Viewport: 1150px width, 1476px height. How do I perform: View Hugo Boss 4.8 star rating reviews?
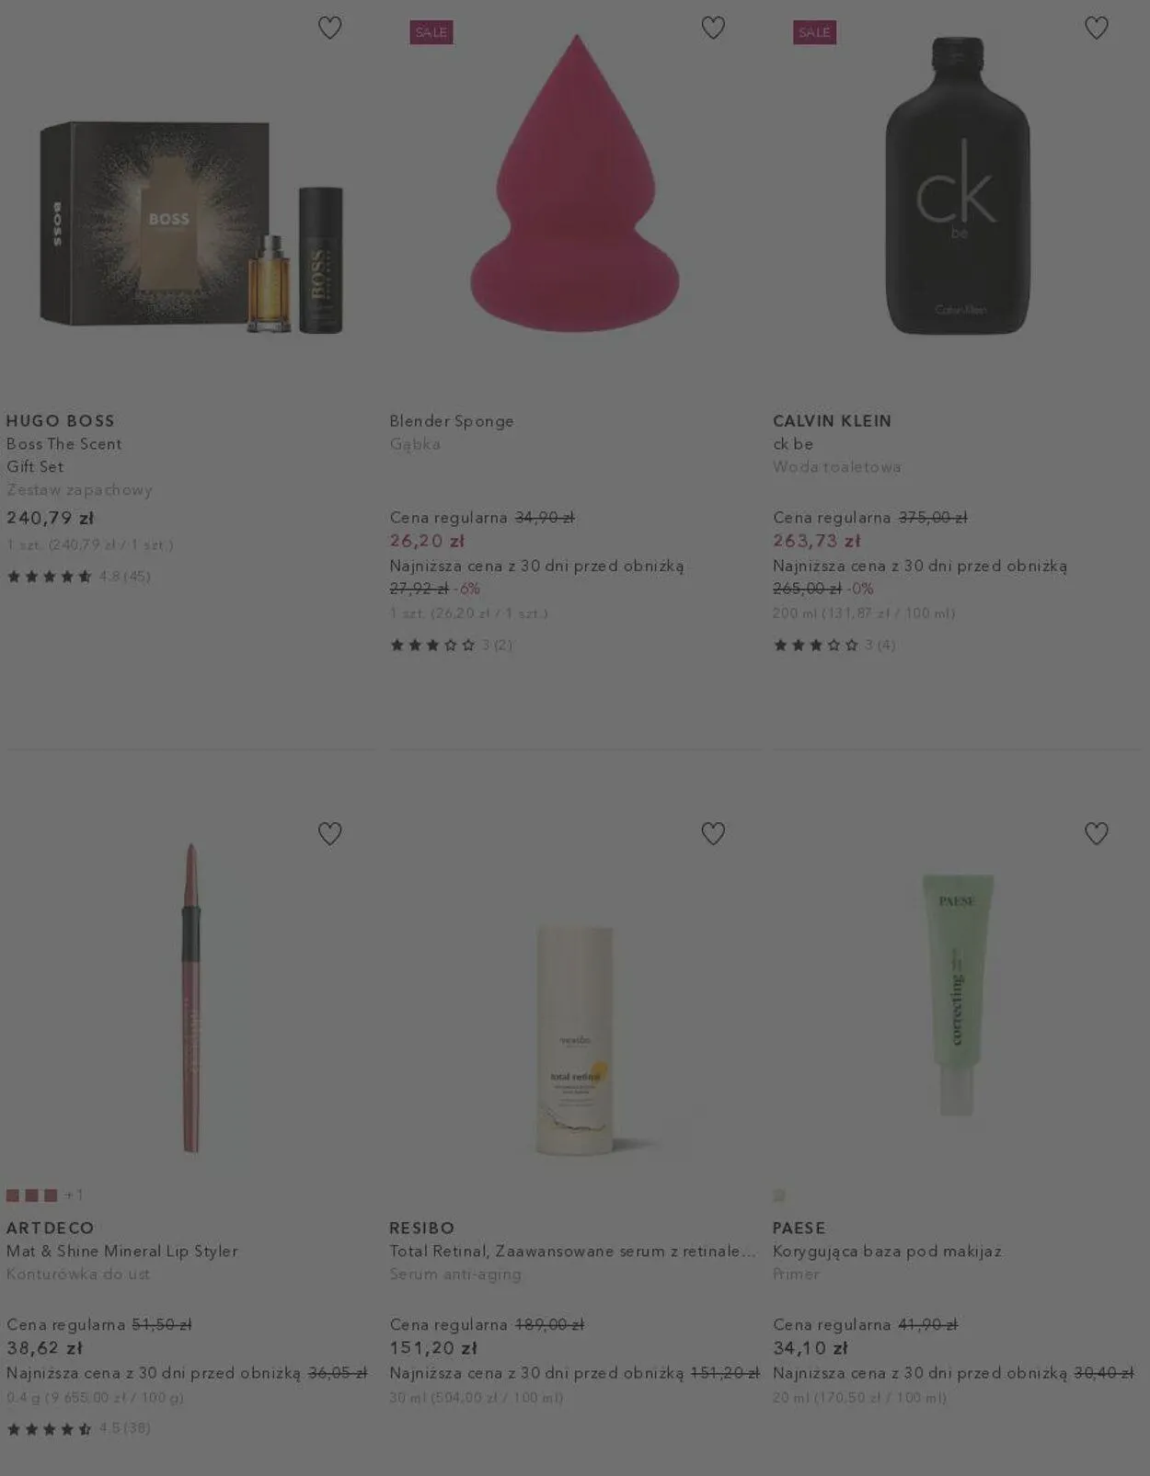click(78, 577)
